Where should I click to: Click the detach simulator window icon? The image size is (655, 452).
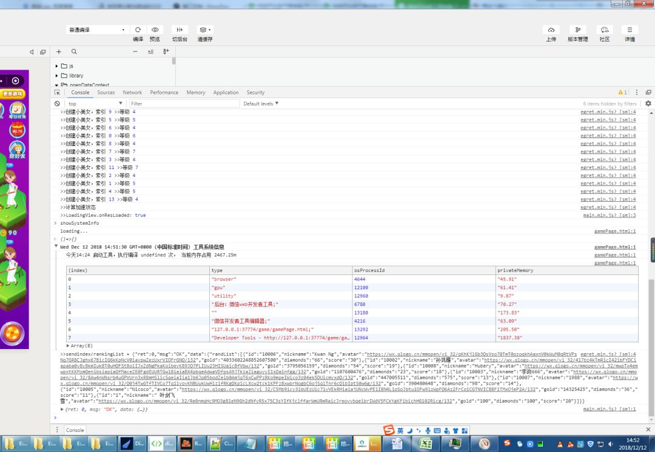pos(42,52)
